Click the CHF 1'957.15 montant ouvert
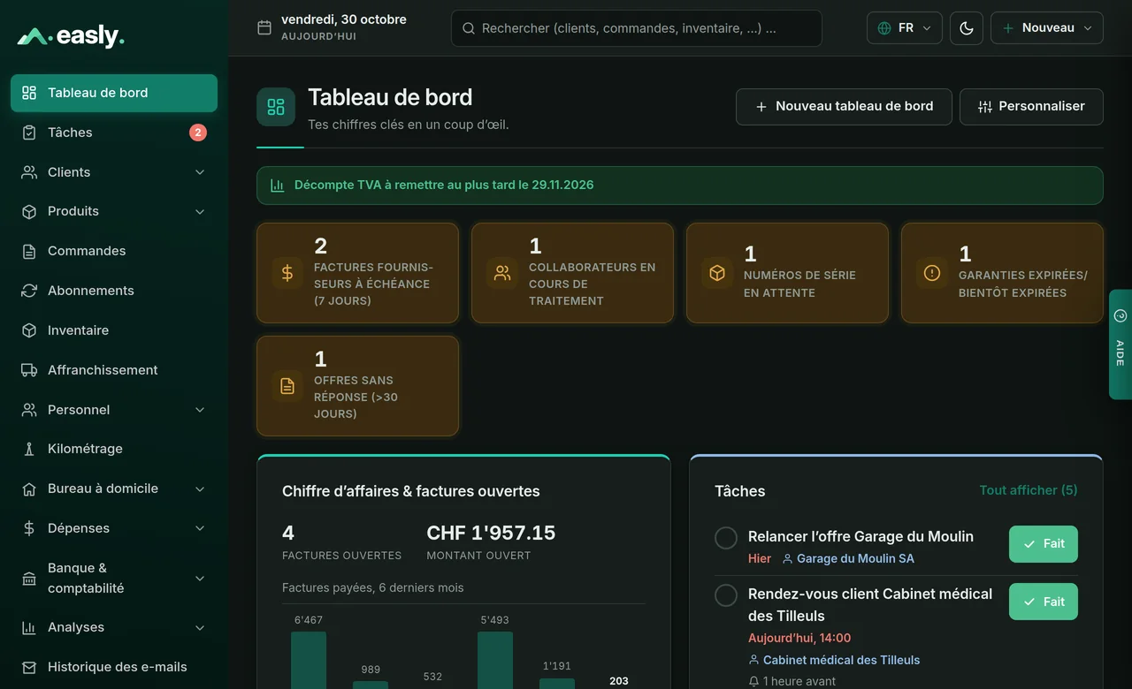The width and height of the screenshot is (1132, 689). point(491,533)
